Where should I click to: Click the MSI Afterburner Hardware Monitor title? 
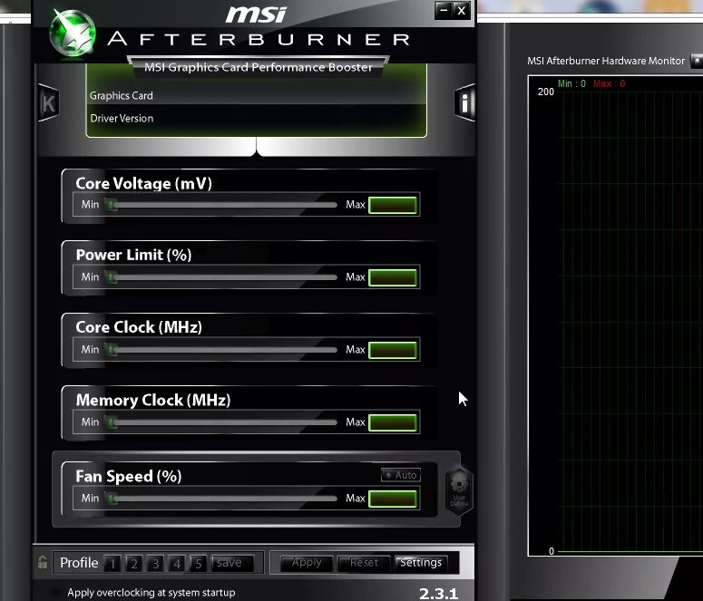tap(606, 61)
